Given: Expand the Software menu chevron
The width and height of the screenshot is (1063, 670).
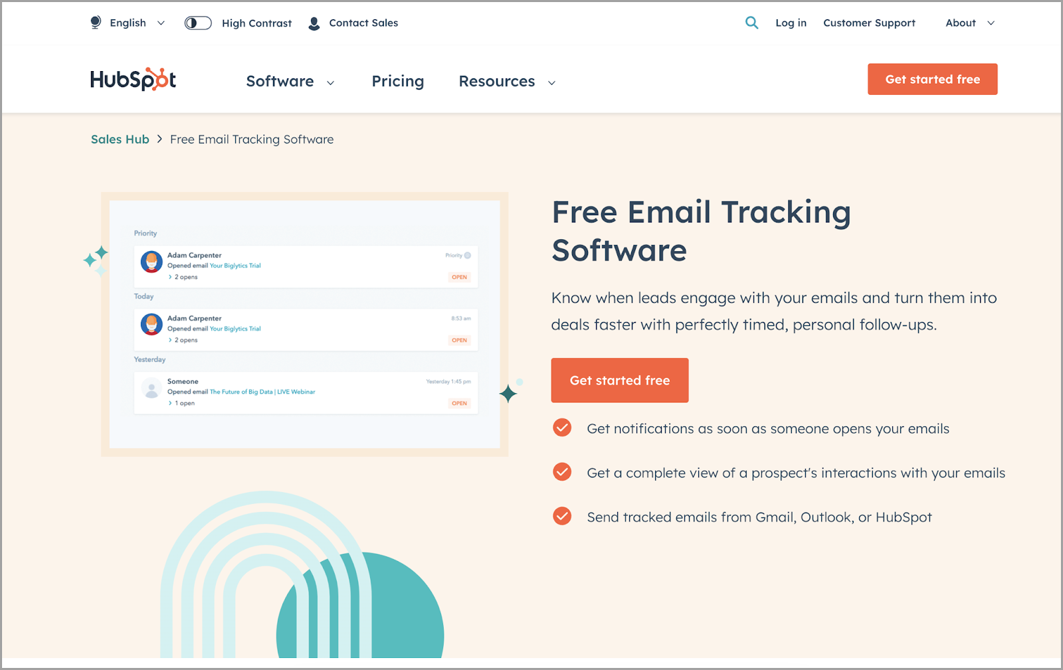Looking at the screenshot, I should tap(330, 82).
